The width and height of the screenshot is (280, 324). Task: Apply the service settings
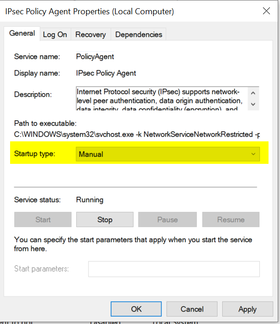pyautogui.click(x=247, y=309)
